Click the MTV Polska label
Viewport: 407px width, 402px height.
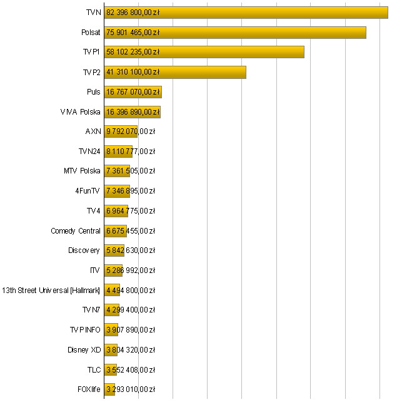pos(82,171)
